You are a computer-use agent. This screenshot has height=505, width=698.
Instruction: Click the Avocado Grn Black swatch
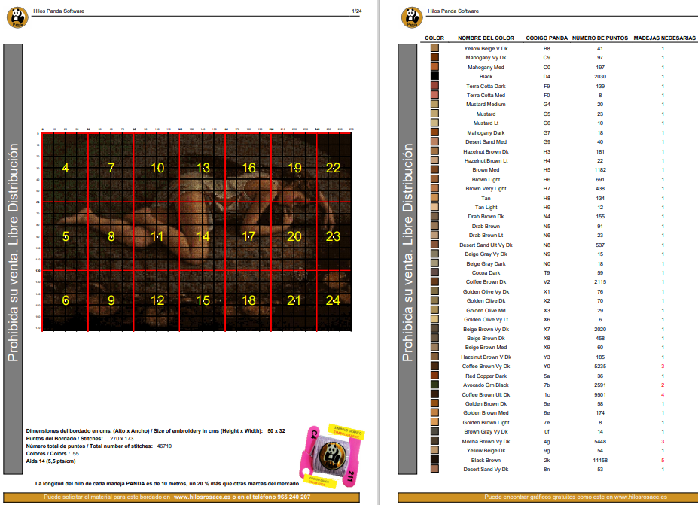tap(434, 385)
